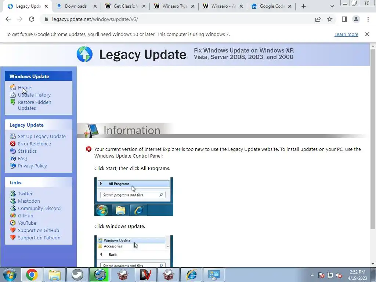This screenshot has height=282, width=376.
Task: Close the Downloads tab
Action: tap(95, 6)
